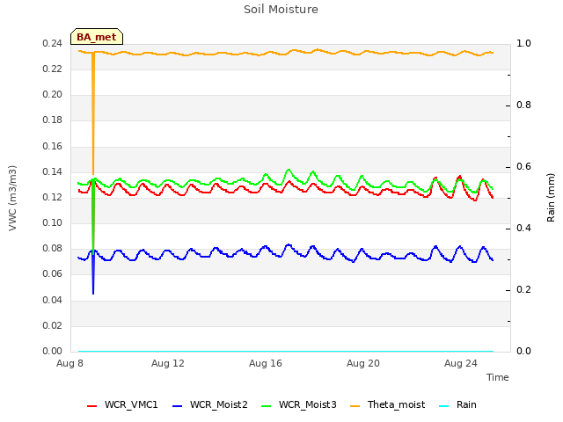Click the orange Theta_moist spike line
563x422 pixels.
coord(93,113)
